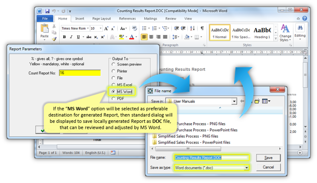317x183 pixels.
Task: Grow font size with the large A
Action: (x=106, y=29)
